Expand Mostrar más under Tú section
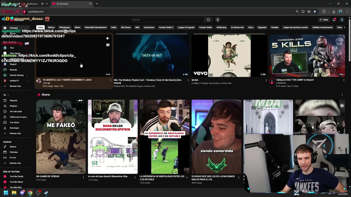 point(15,133)
